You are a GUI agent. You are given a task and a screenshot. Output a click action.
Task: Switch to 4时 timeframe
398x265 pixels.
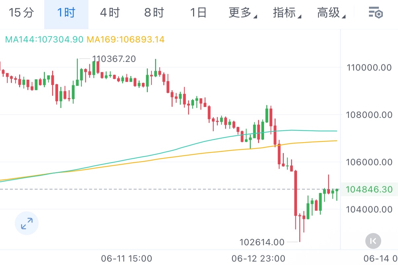[110, 13]
